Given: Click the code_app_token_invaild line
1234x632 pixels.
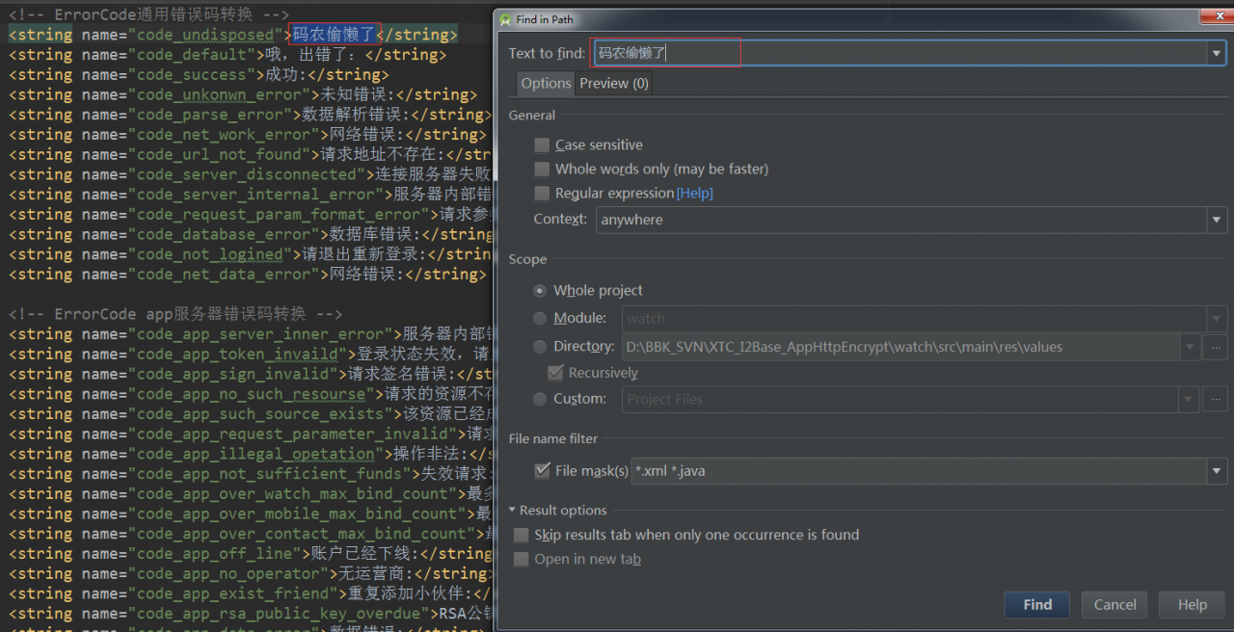Looking at the screenshot, I should [x=251, y=355].
